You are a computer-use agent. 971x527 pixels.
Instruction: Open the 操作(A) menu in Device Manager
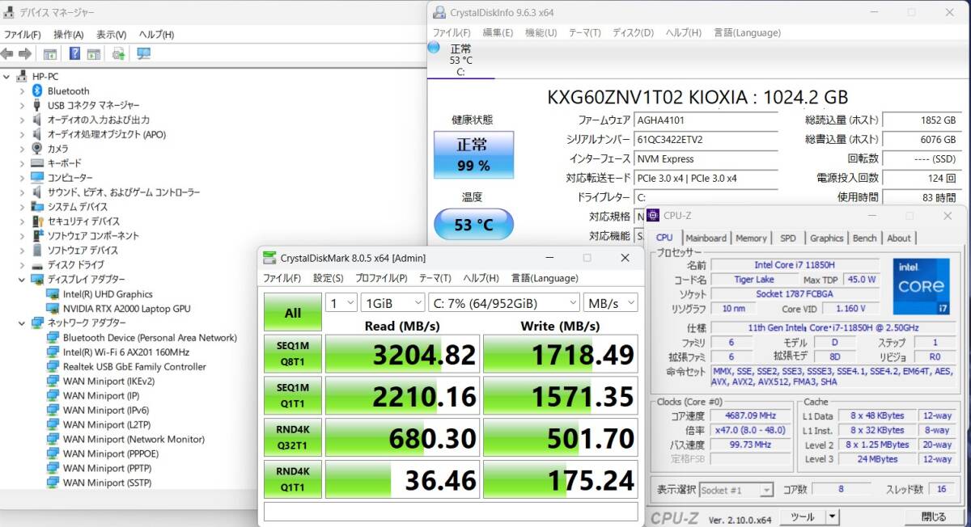(69, 35)
